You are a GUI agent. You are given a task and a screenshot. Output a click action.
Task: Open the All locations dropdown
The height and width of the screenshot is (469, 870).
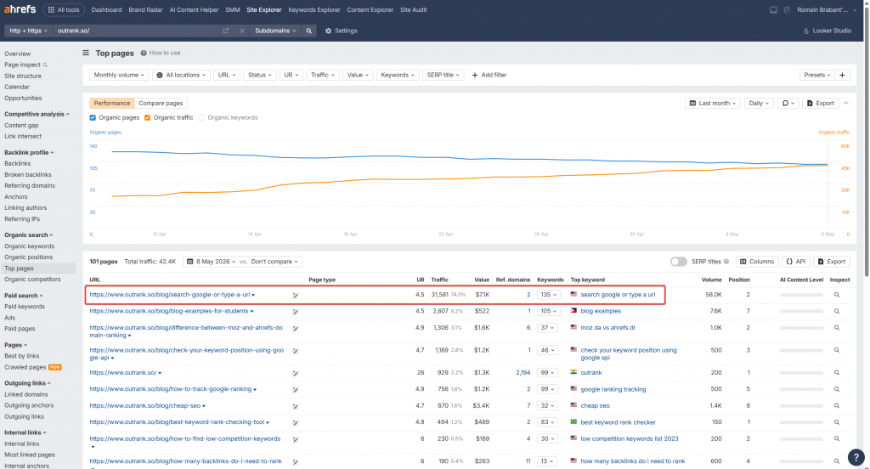(x=181, y=75)
